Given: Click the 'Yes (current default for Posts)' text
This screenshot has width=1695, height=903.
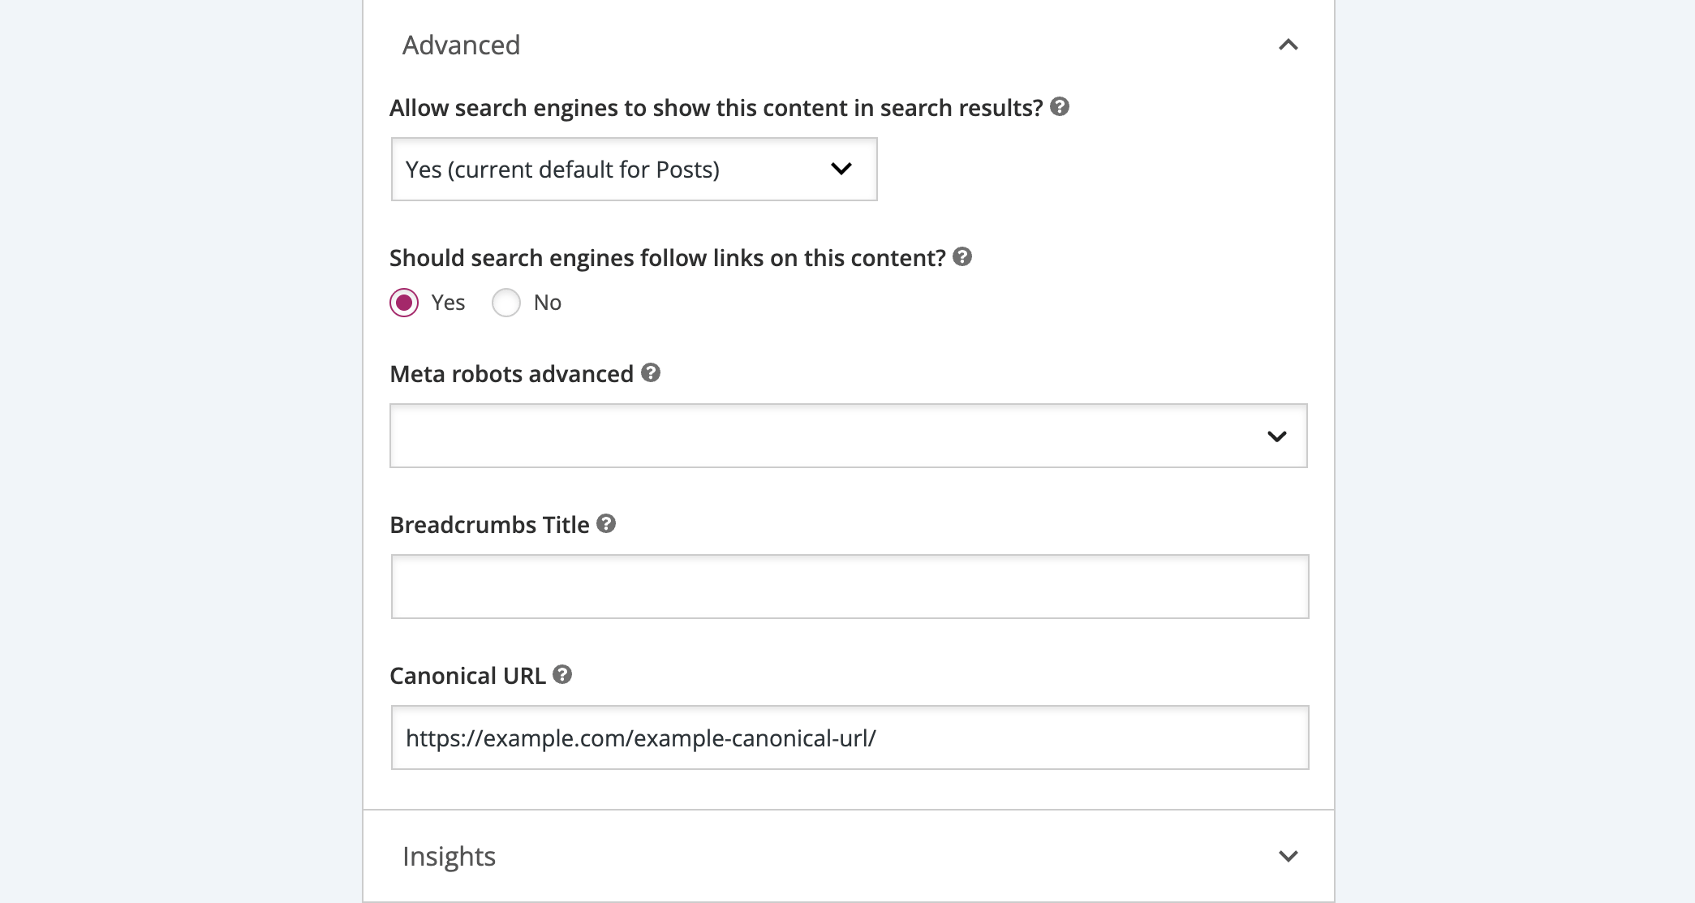Looking at the screenshot, I should (562, 170).
